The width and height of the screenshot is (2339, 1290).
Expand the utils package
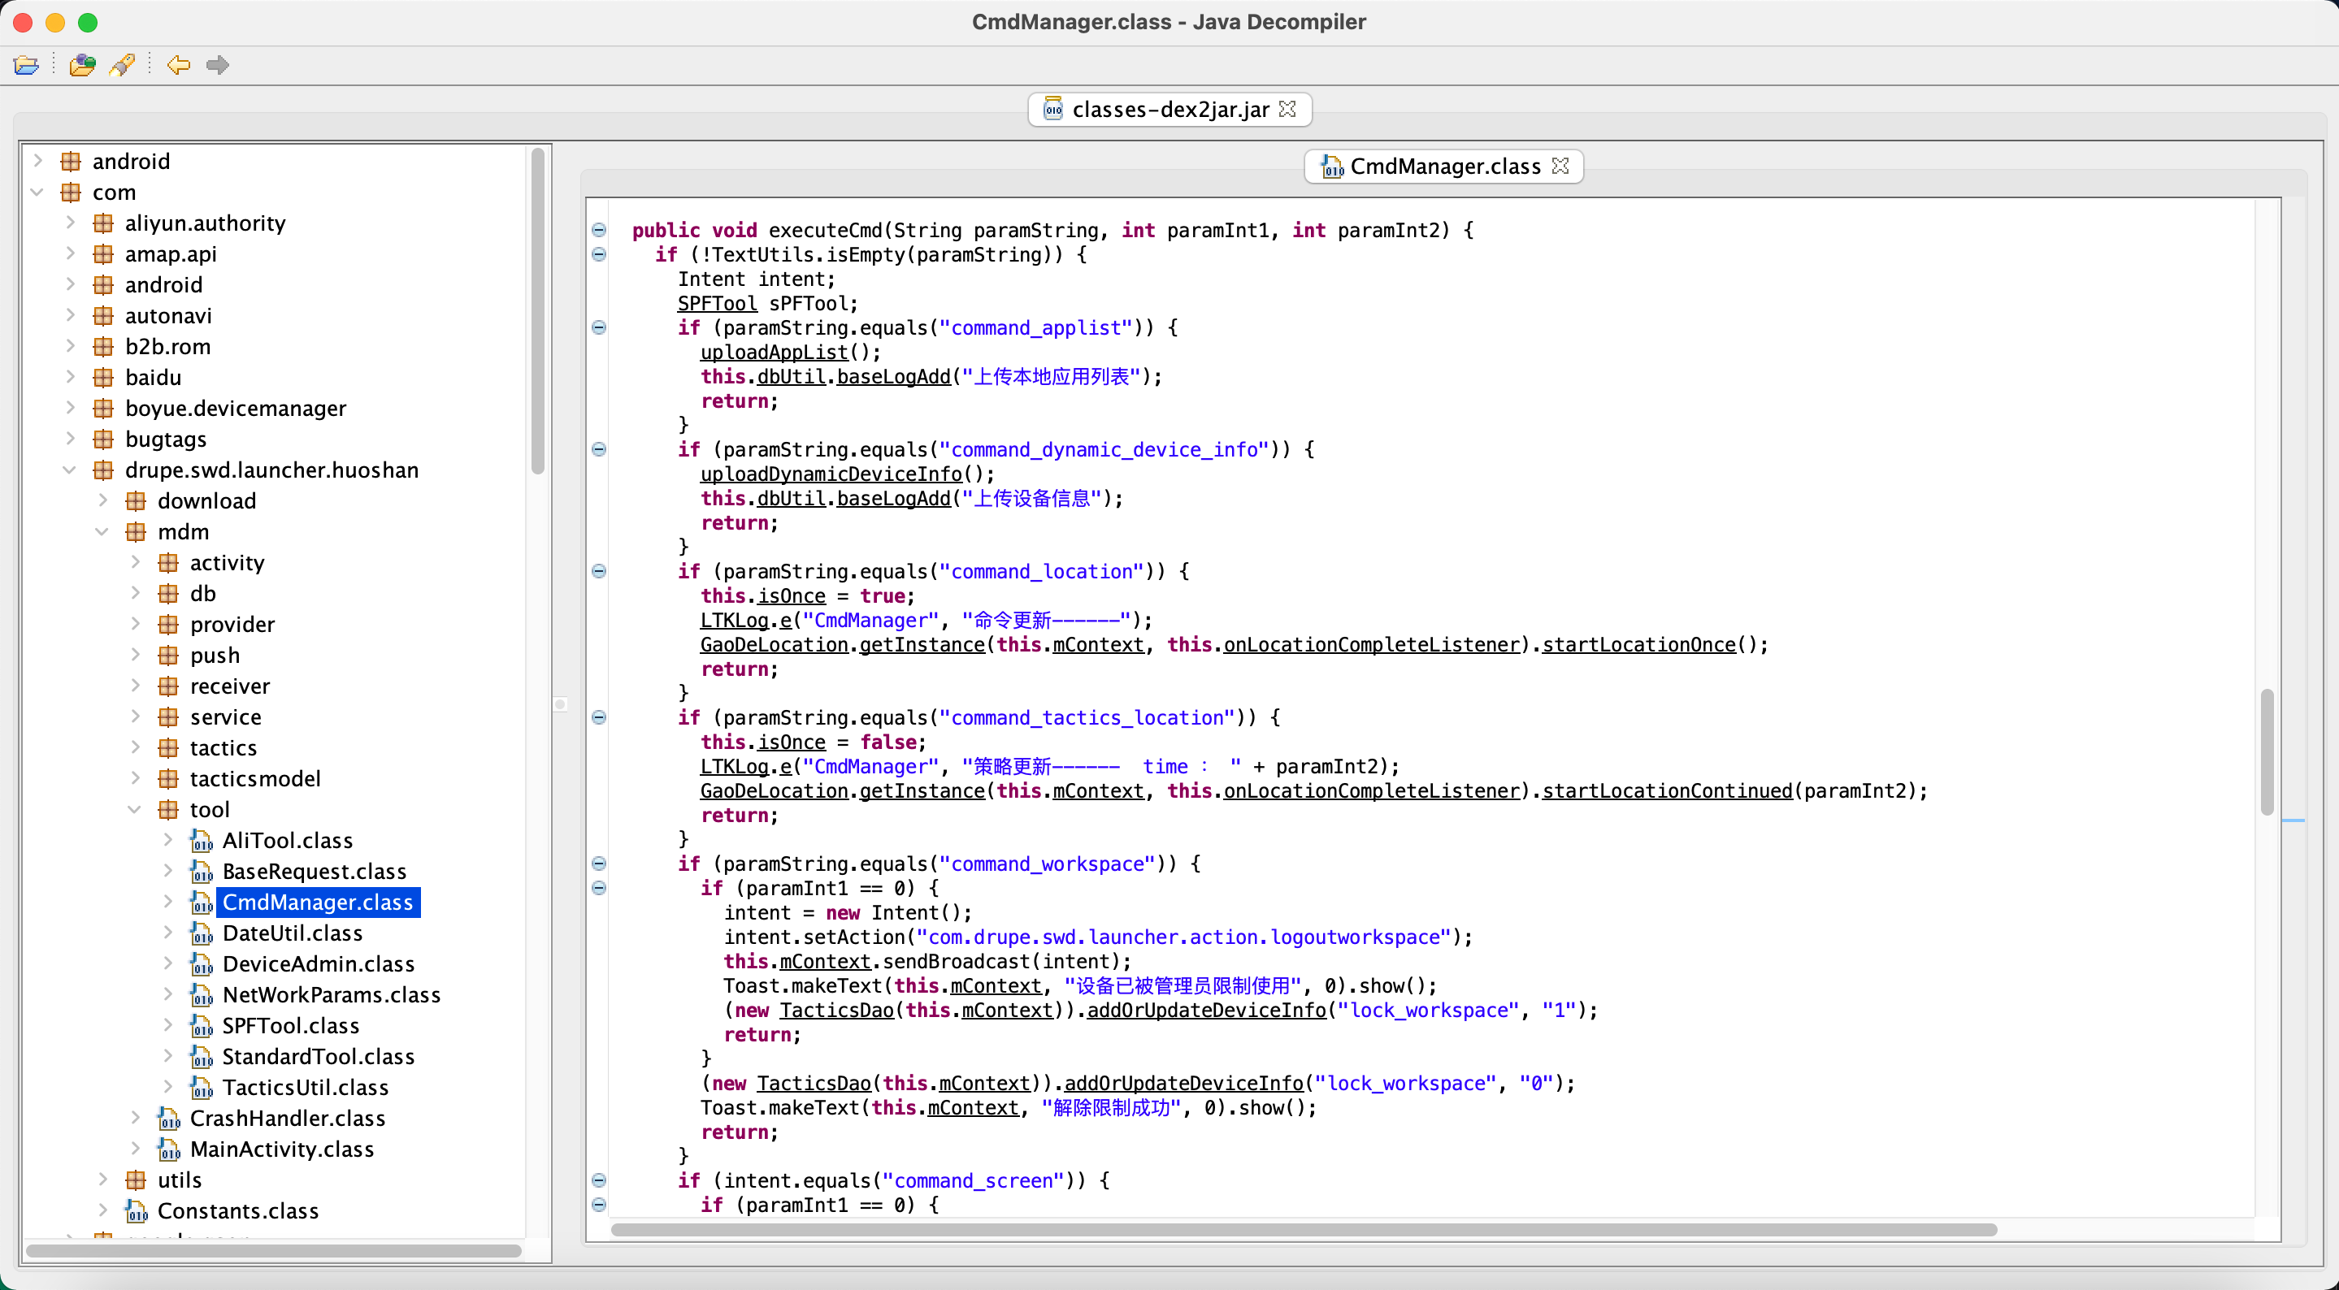pyautogui.click(x=102, y=1180)
